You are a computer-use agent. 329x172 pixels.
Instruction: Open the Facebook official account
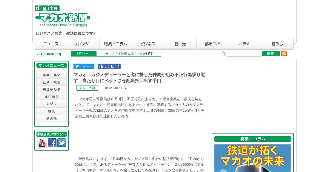click(52, 143)
